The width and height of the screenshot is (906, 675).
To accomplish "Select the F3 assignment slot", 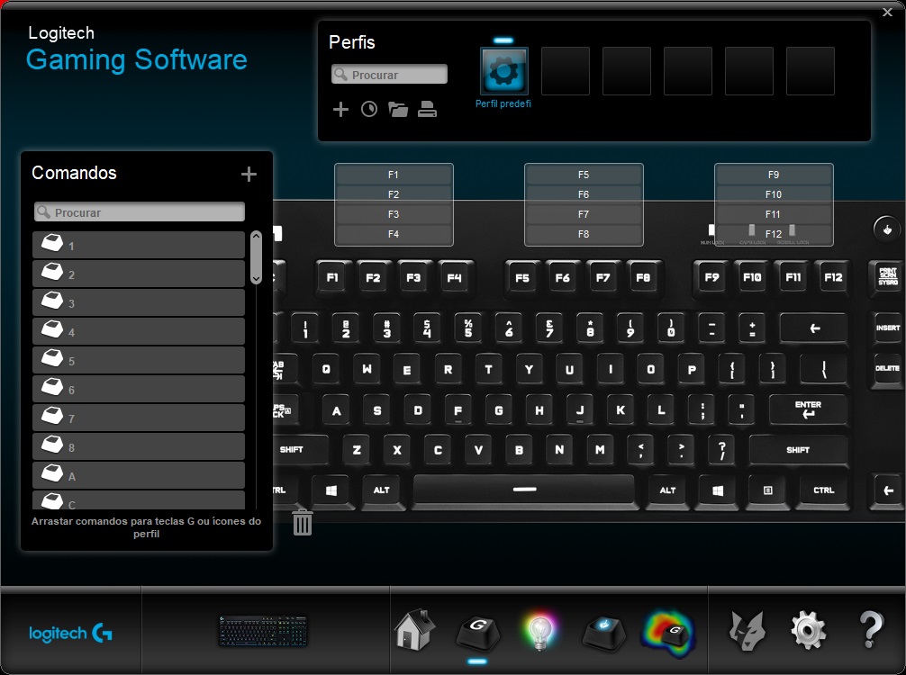I will point(394,214).
